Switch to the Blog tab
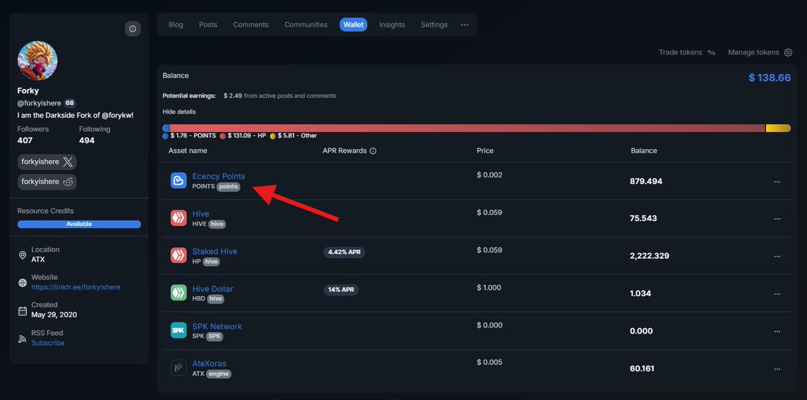Screen dimensions: 807x400 pos(176,25)
